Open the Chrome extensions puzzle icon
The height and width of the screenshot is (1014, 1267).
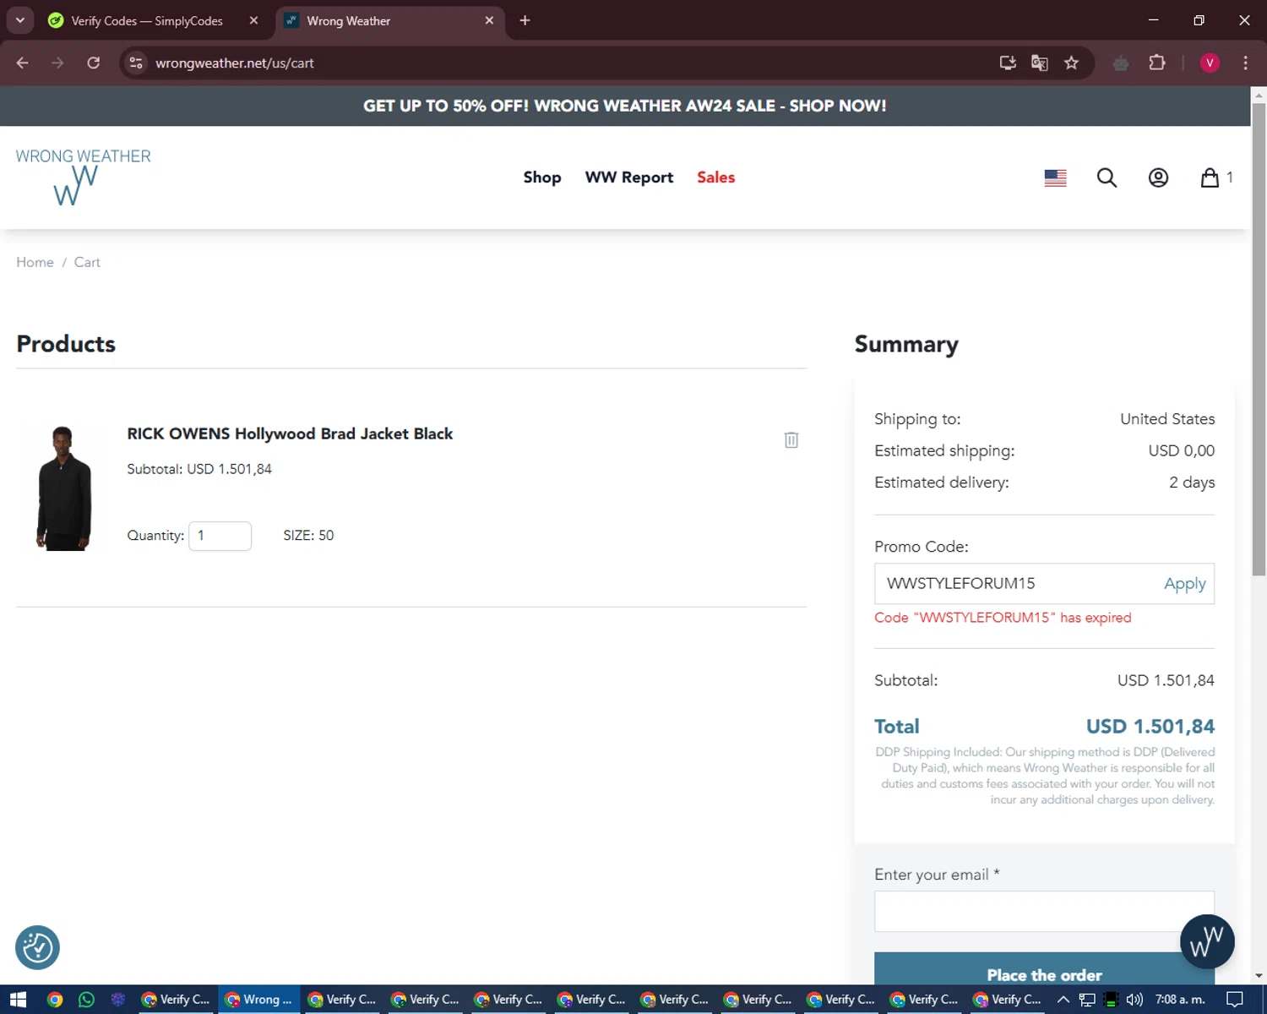[x=1157, y=63]
